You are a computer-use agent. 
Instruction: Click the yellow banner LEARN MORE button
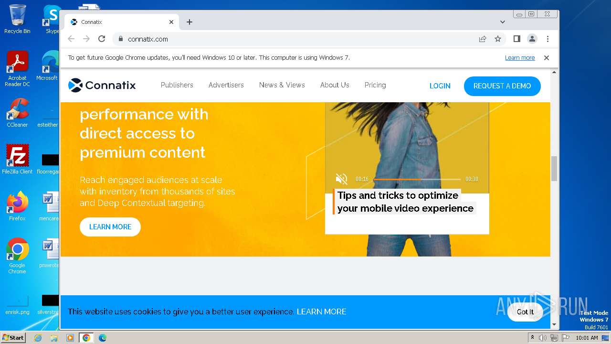[x=110, y=227]
